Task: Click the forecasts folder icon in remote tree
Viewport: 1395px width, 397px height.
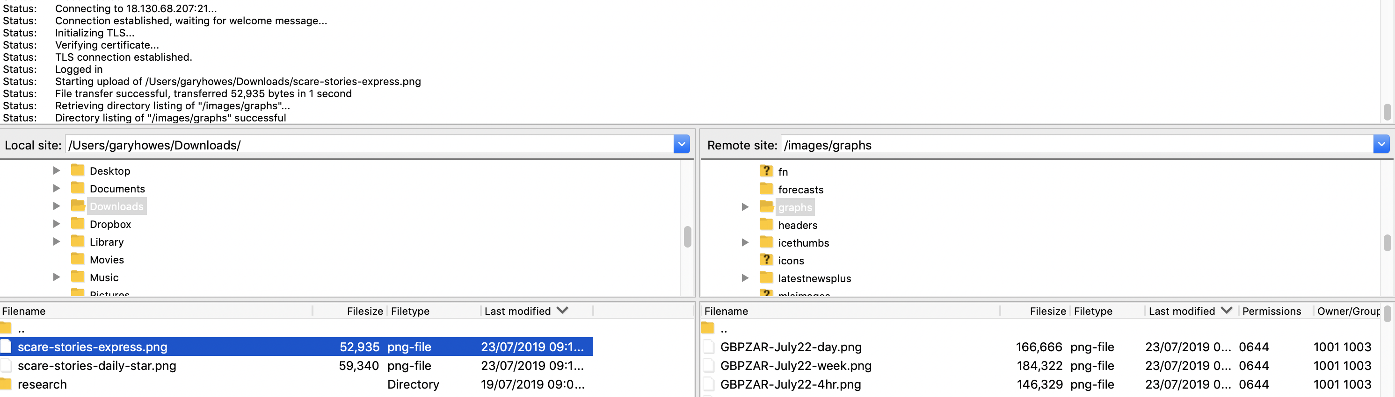Action: (766, 189)
